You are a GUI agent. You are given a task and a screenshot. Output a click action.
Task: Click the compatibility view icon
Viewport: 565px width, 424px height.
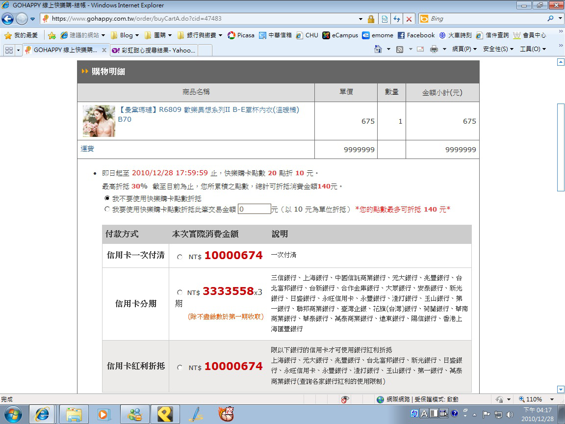385,19
